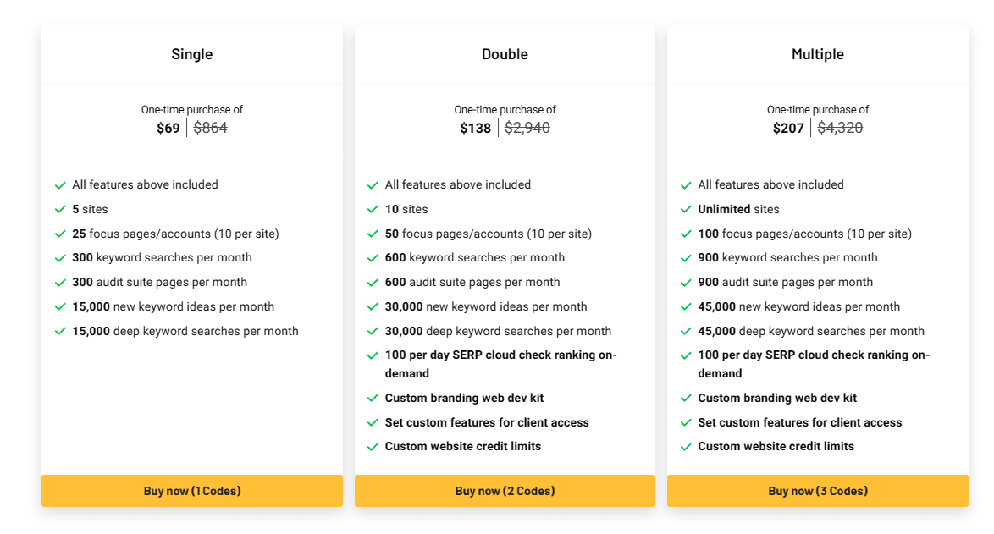This screenshot has height=534, width=994.
Task: Click the Buy now (1 Codes) button
Action: 192,491
